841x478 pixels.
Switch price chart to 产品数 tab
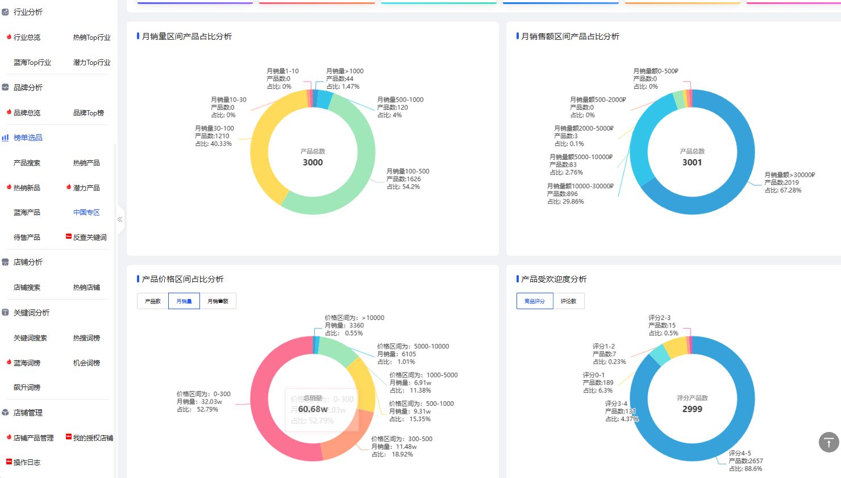tap(153, 301)
